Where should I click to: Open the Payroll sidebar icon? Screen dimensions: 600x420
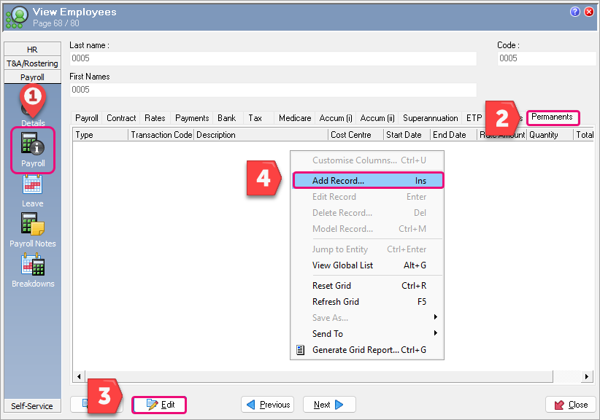pyautogui.click(x=32, y=149)
